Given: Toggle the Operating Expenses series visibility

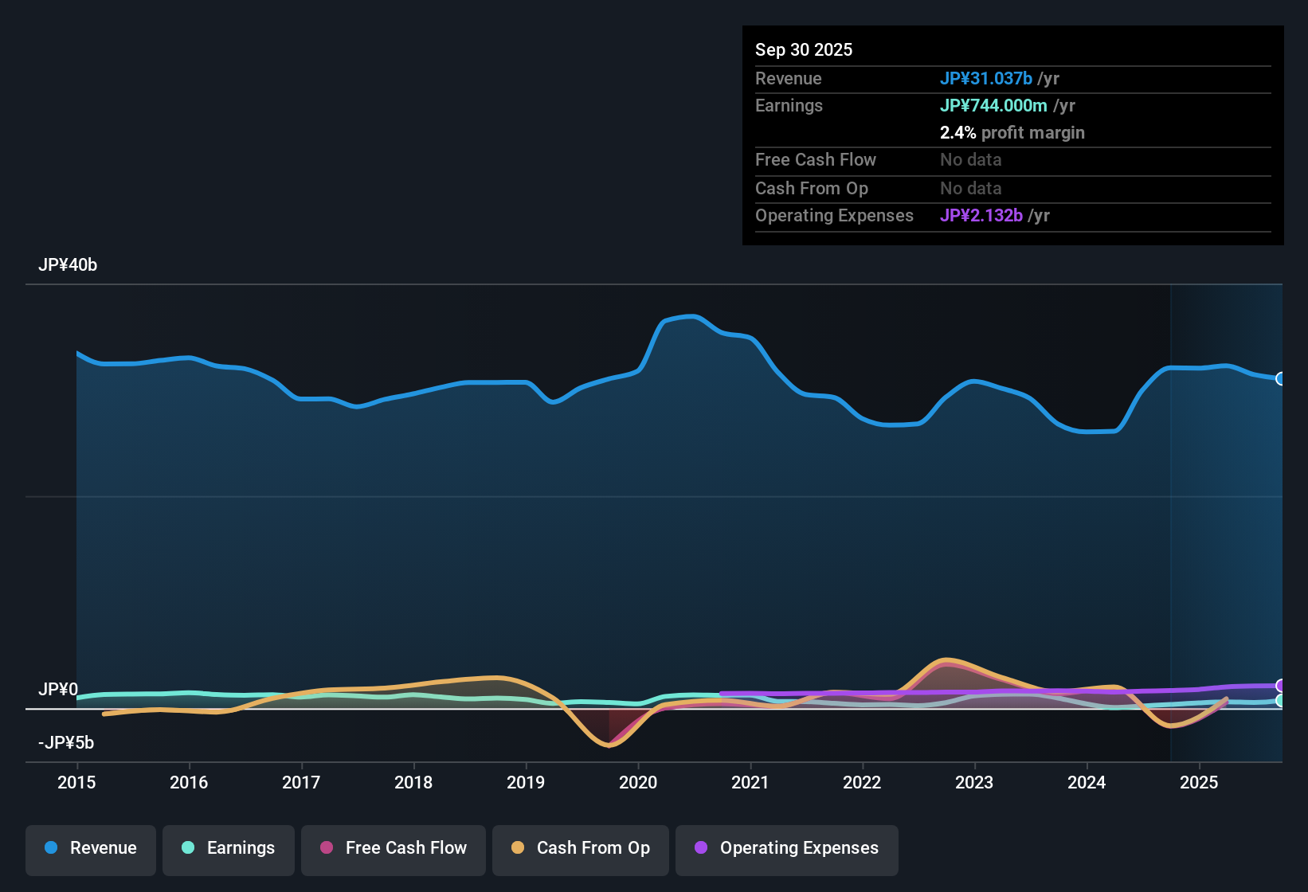Looking at the screenshot, I should (x=786, y=848).
